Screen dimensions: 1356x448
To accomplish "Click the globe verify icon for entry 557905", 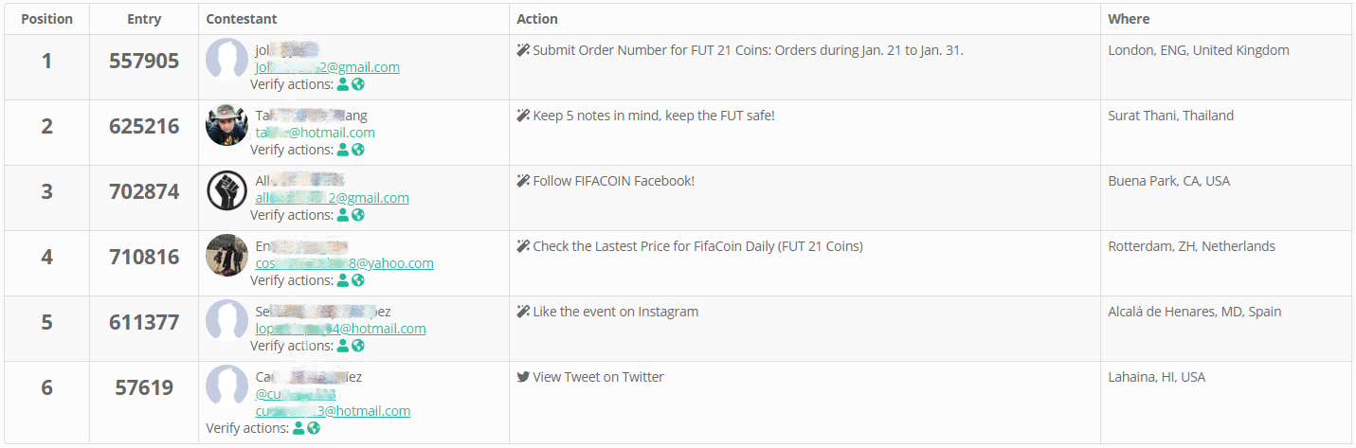I will [x=358, y=84].
